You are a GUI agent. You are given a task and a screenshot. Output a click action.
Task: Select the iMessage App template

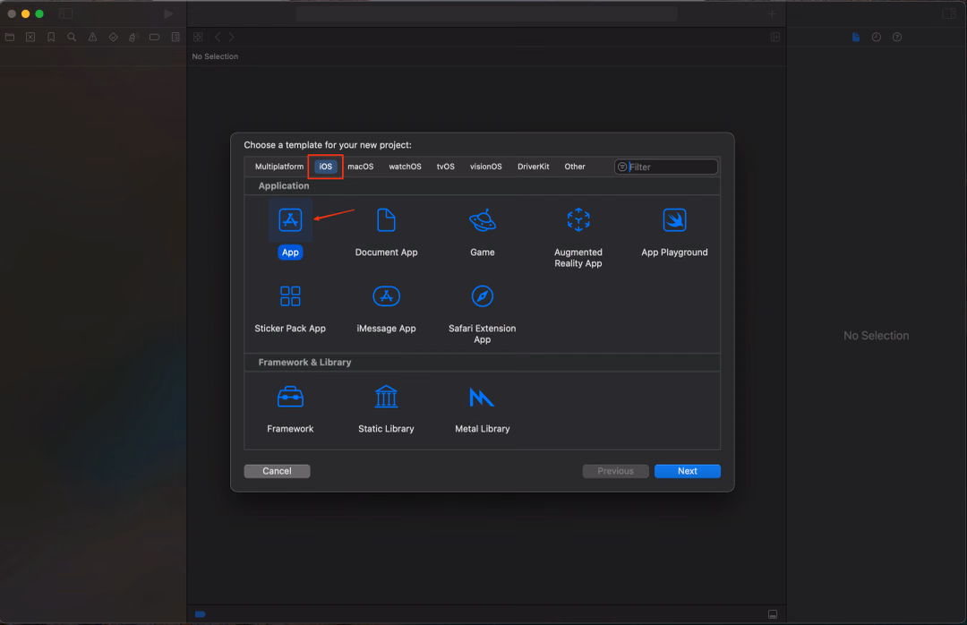pos(386,296)
